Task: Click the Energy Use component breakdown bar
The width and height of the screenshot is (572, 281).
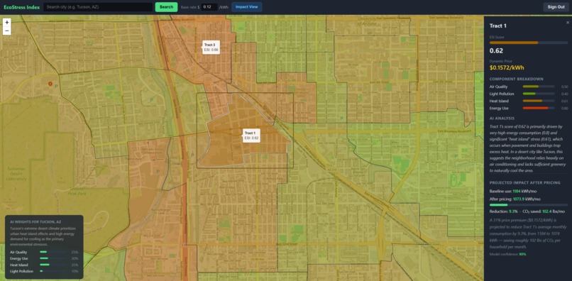Action: (539, 108)
